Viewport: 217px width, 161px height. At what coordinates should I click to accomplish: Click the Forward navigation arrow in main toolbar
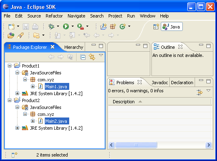(x=111, y=35)
